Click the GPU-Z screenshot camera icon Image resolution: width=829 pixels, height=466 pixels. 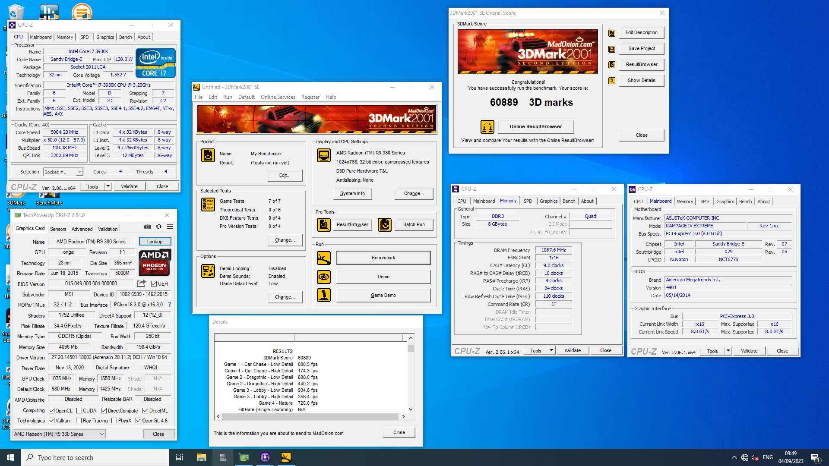pyautogui.click(x=148, y=227)
